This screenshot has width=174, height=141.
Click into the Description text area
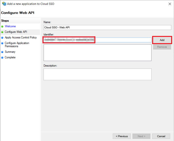pos(97,74)
